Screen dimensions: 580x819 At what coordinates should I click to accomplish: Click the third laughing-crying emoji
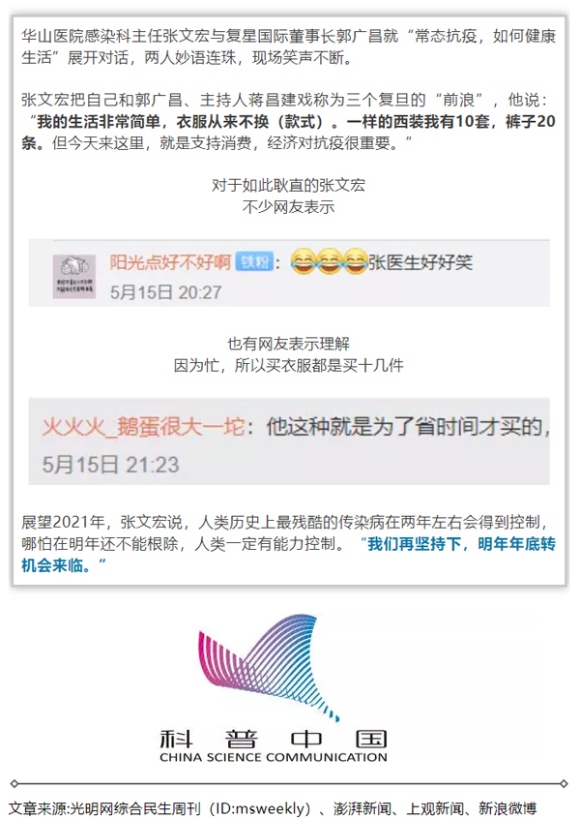point(355,261)
